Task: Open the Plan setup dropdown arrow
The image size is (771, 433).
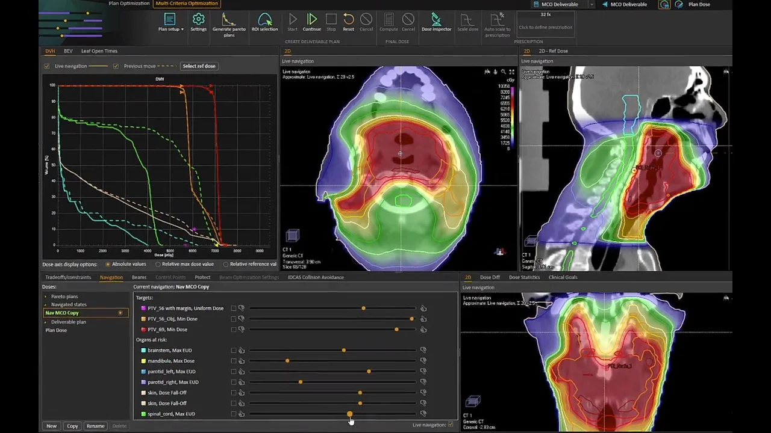Action: (183, 29)
